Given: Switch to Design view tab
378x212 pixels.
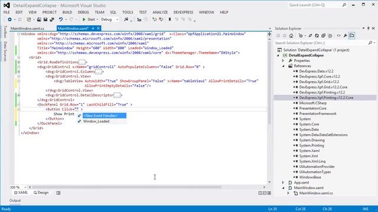Looking at the screenshot, I should pyautogui.click(x=41, y=193).
